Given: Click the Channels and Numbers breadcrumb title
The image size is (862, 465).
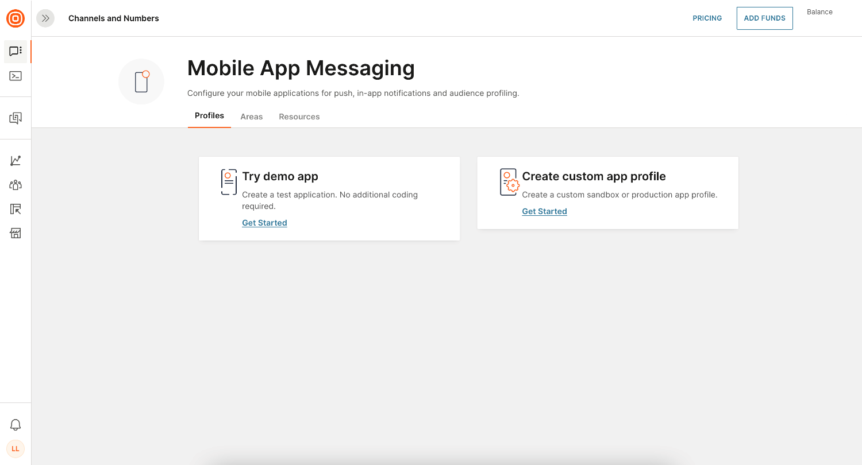Looking at the screenshot, I should pyautogui.click(x=114, y=18).
